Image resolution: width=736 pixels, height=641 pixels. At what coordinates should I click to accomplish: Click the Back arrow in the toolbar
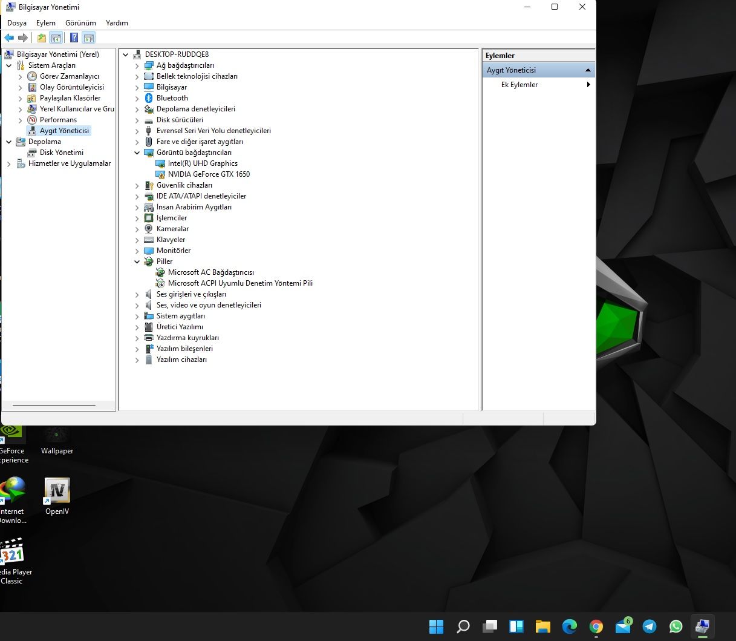9,38
